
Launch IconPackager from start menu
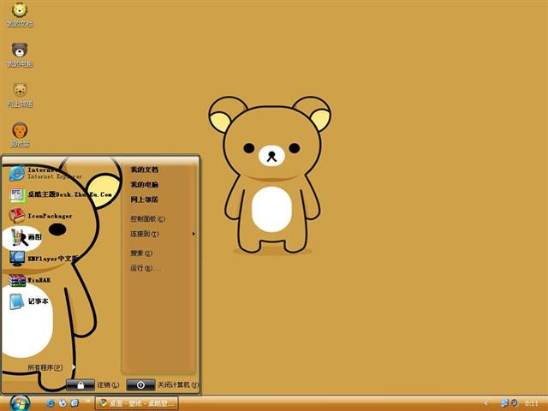pyautogui.click(x=40, y=216)
